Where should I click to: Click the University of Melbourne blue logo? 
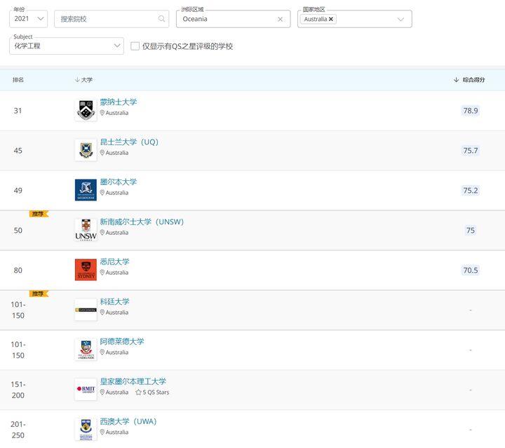(x=86, y=190)
